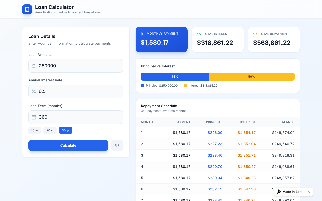Image resolution: width=322 pixels, height=201 pixels.
Task: Click the calendar icon in Loan Term field
Action: (x=34, y=117)
